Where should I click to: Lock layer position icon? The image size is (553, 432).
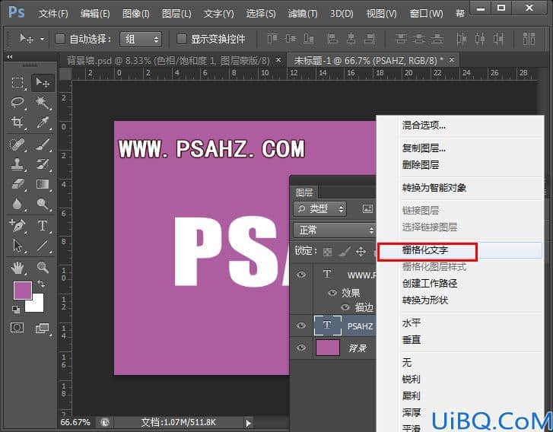(x=361, y=252)
